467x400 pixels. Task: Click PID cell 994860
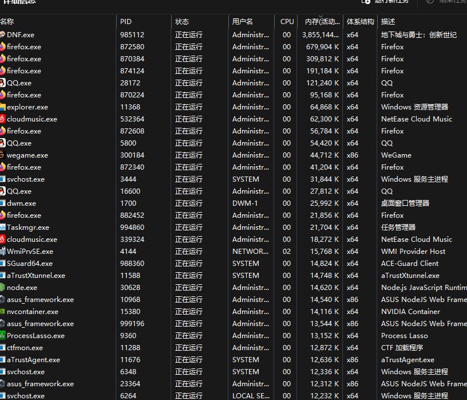tap(132, 228)
